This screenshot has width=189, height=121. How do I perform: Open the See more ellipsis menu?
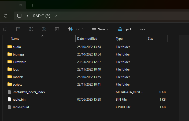tap(143, 29)
